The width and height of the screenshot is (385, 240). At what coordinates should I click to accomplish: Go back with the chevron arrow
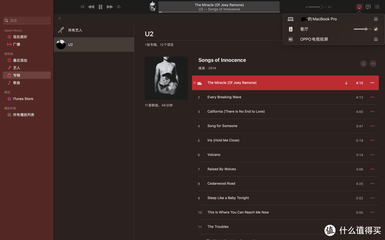point(60,18)
